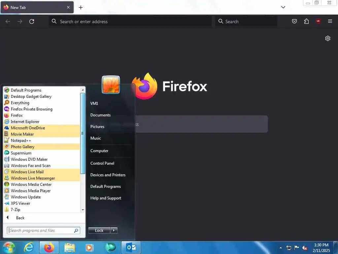338x254 pixels.
Task: Launch Windows Live Mail
Action: coord(42,172)
